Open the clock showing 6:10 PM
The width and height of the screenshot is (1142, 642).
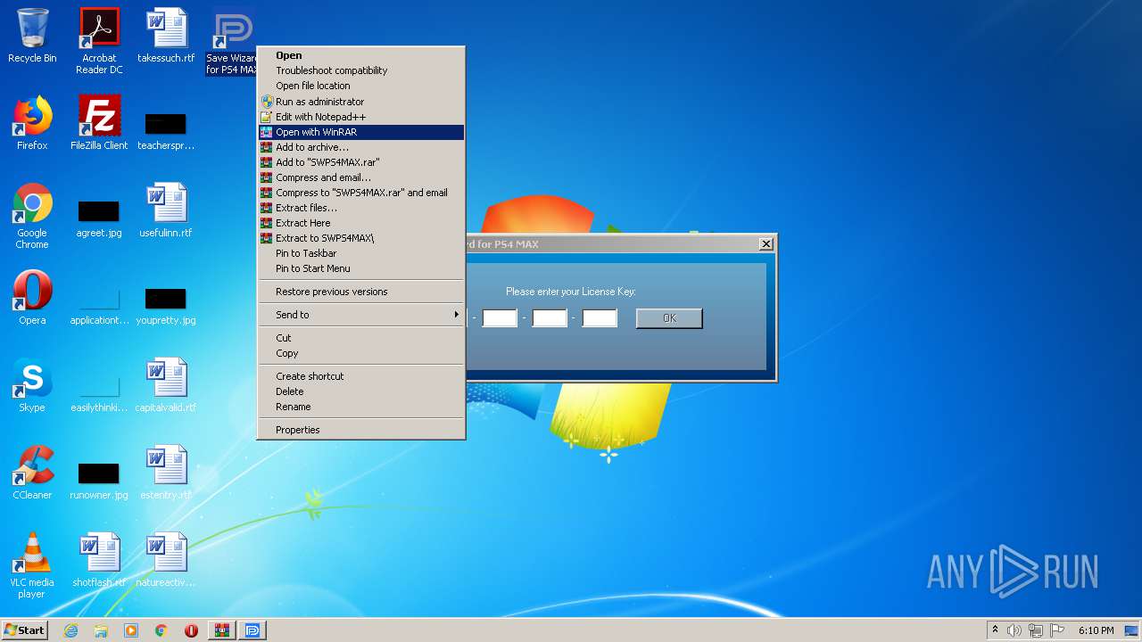[1096, 630]
